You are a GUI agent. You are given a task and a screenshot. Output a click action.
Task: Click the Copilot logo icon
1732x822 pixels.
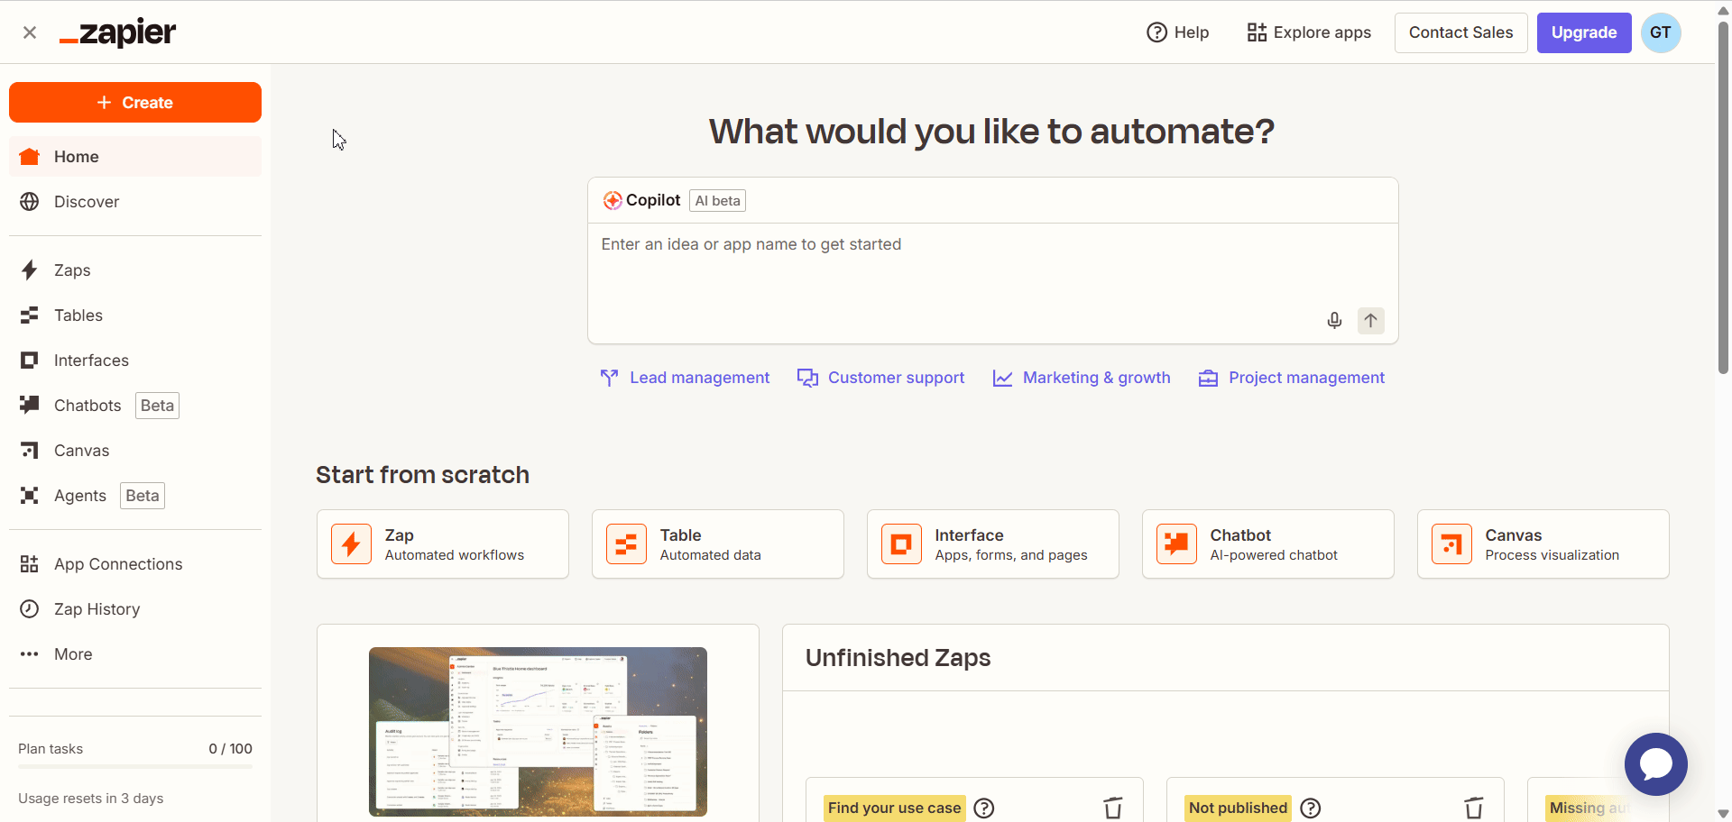[613, 200]
